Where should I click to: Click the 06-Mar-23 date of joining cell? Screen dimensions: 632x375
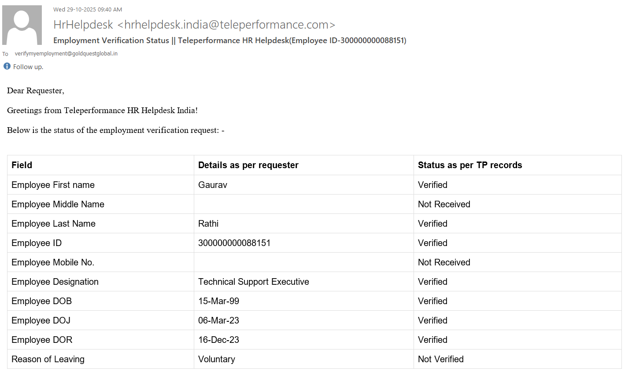pos(218,320)
